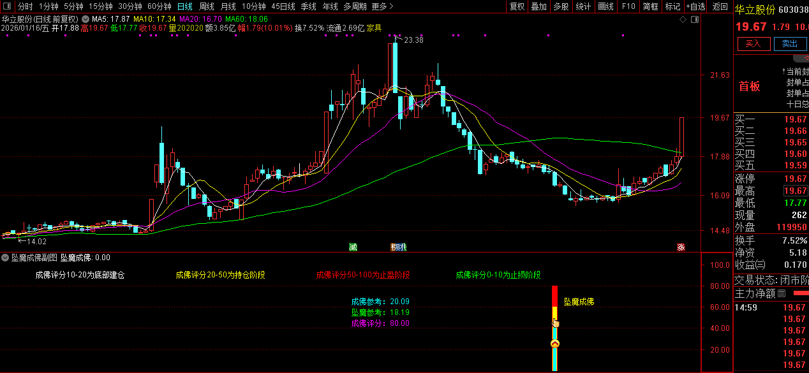Click the 华立股份 stock name header
This screenshot has height=373, width=809.
(755, 9)
